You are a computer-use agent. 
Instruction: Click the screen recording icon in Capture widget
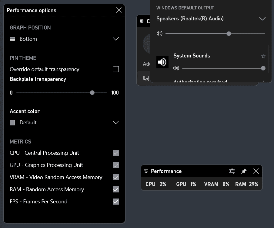pyautogui.click(x=146, y=78)
